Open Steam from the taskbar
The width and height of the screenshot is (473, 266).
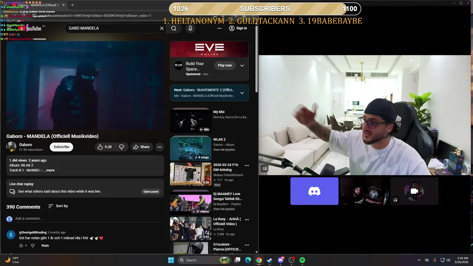pos(270,260)
